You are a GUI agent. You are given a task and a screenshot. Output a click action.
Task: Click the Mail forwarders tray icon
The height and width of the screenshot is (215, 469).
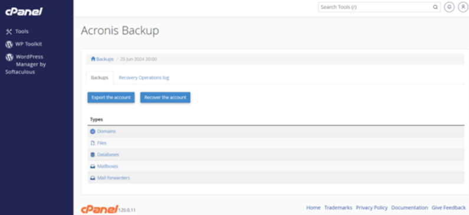pos(93,178)
